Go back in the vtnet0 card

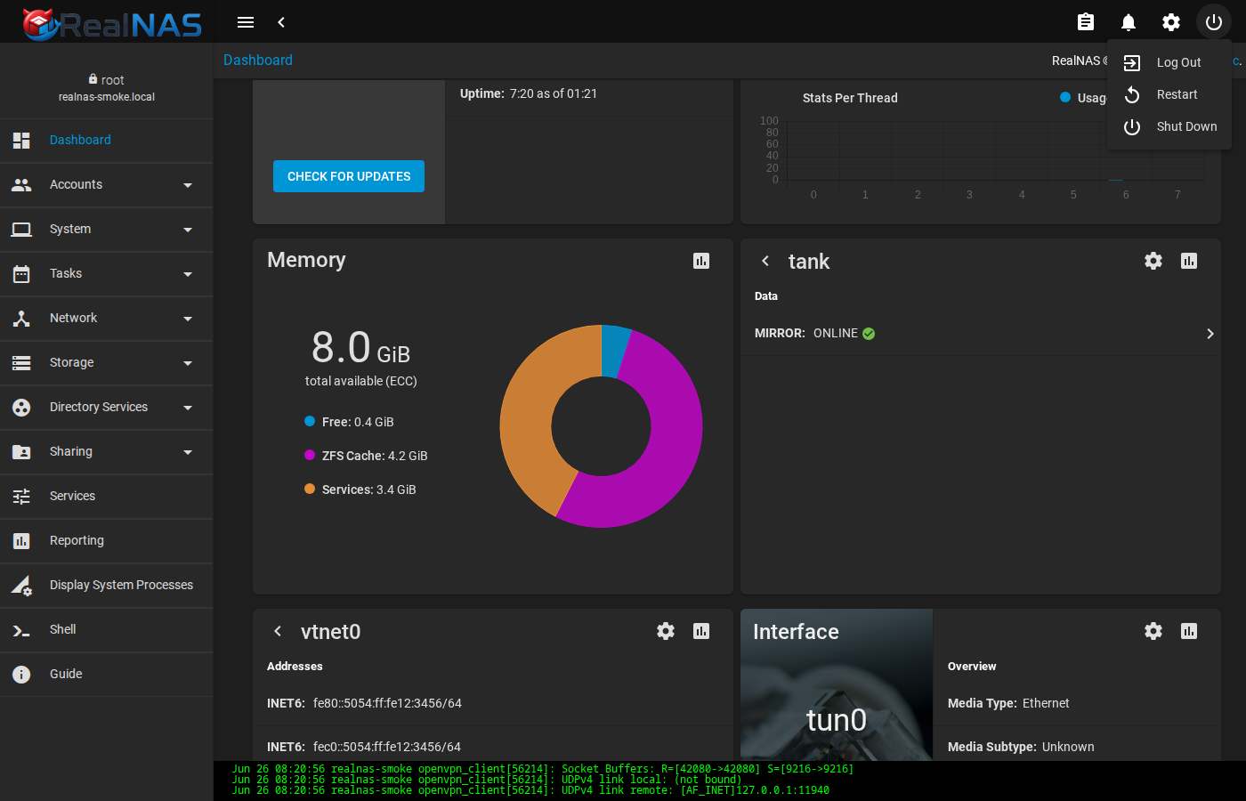click(278, 631)
